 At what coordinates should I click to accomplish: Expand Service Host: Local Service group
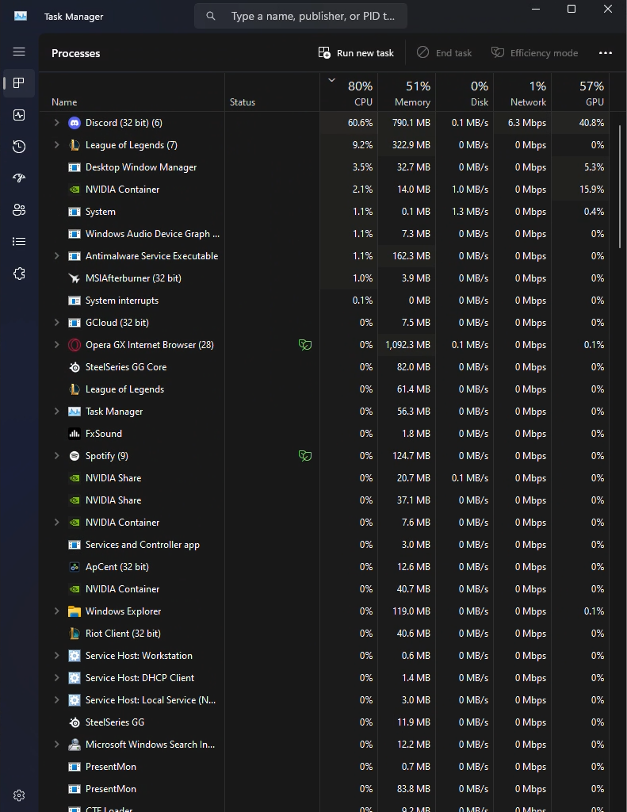coord(56,700)
